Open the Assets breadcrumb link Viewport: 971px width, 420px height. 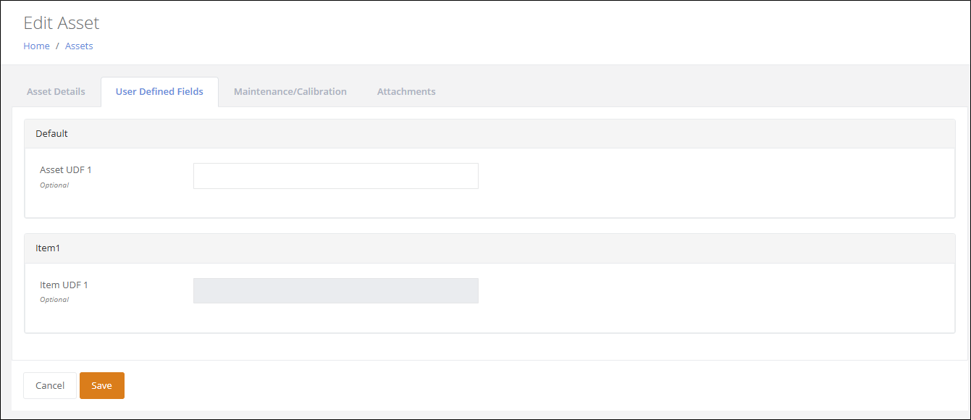click(x=79, y=46)
